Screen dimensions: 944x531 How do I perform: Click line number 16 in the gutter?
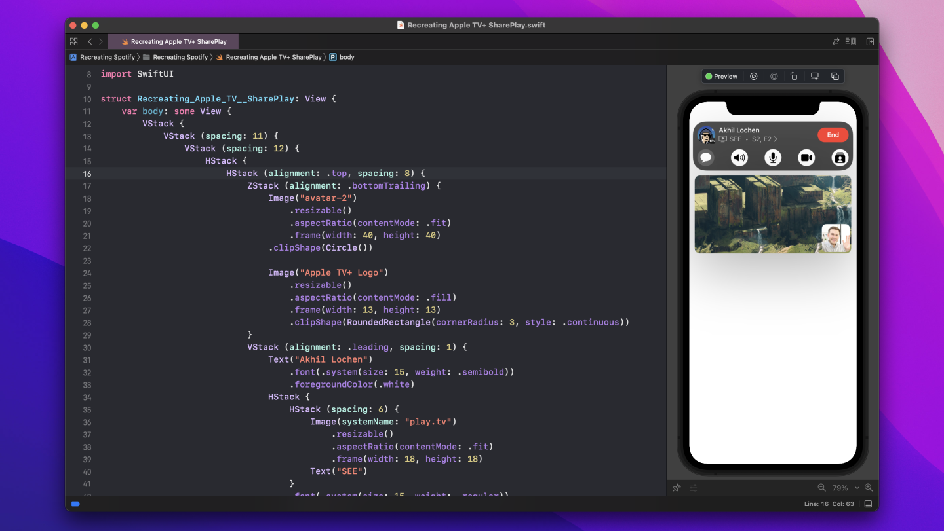87,174
